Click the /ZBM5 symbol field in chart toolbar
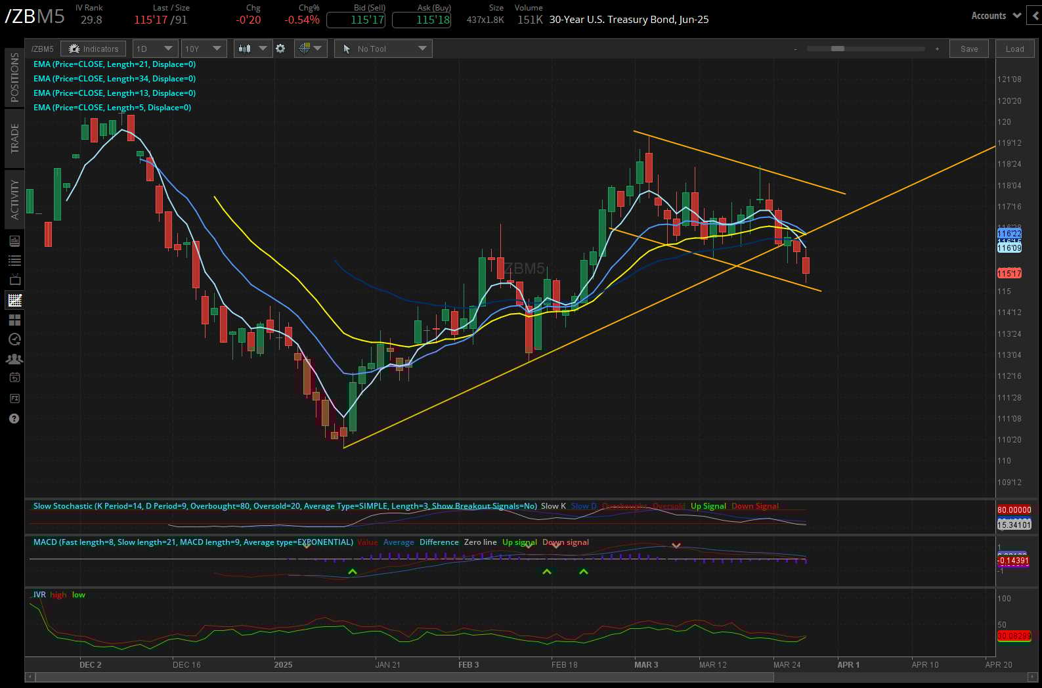This screenshot has height=688, width=1042. click(x=43, y=49)
